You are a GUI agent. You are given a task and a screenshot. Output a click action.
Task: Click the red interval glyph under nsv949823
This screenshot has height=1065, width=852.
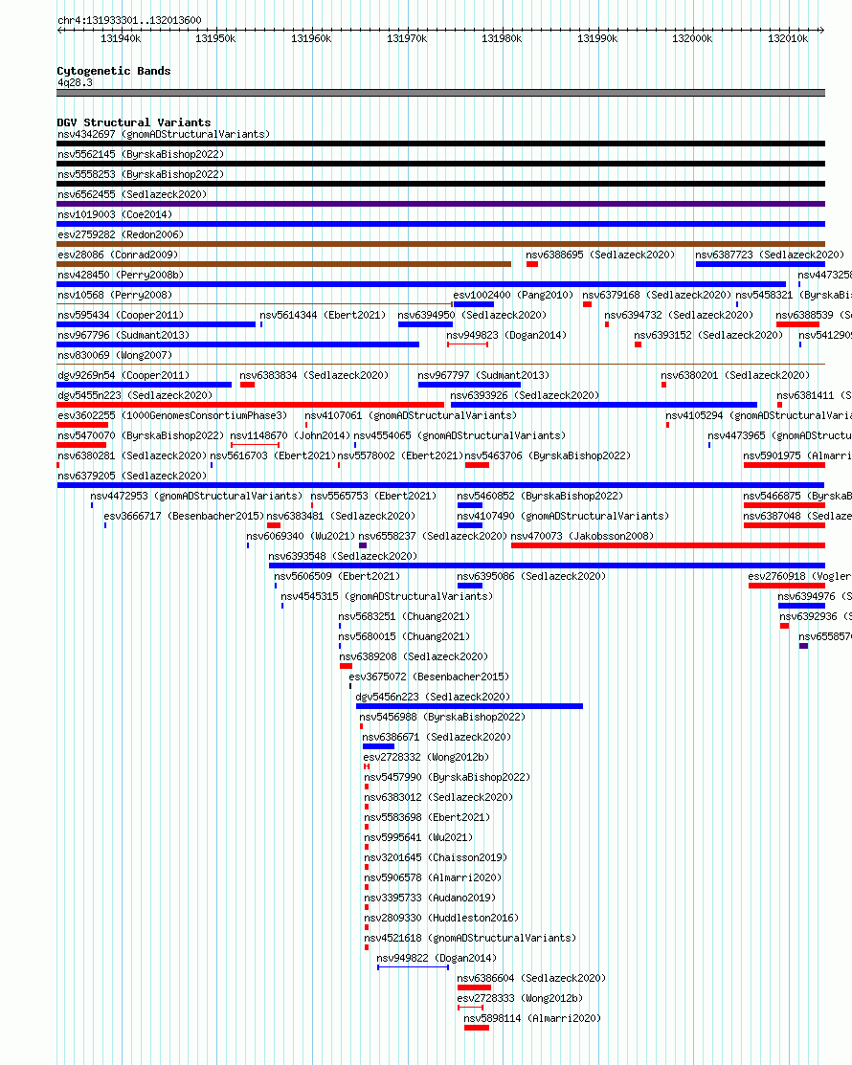coord(467,345)
